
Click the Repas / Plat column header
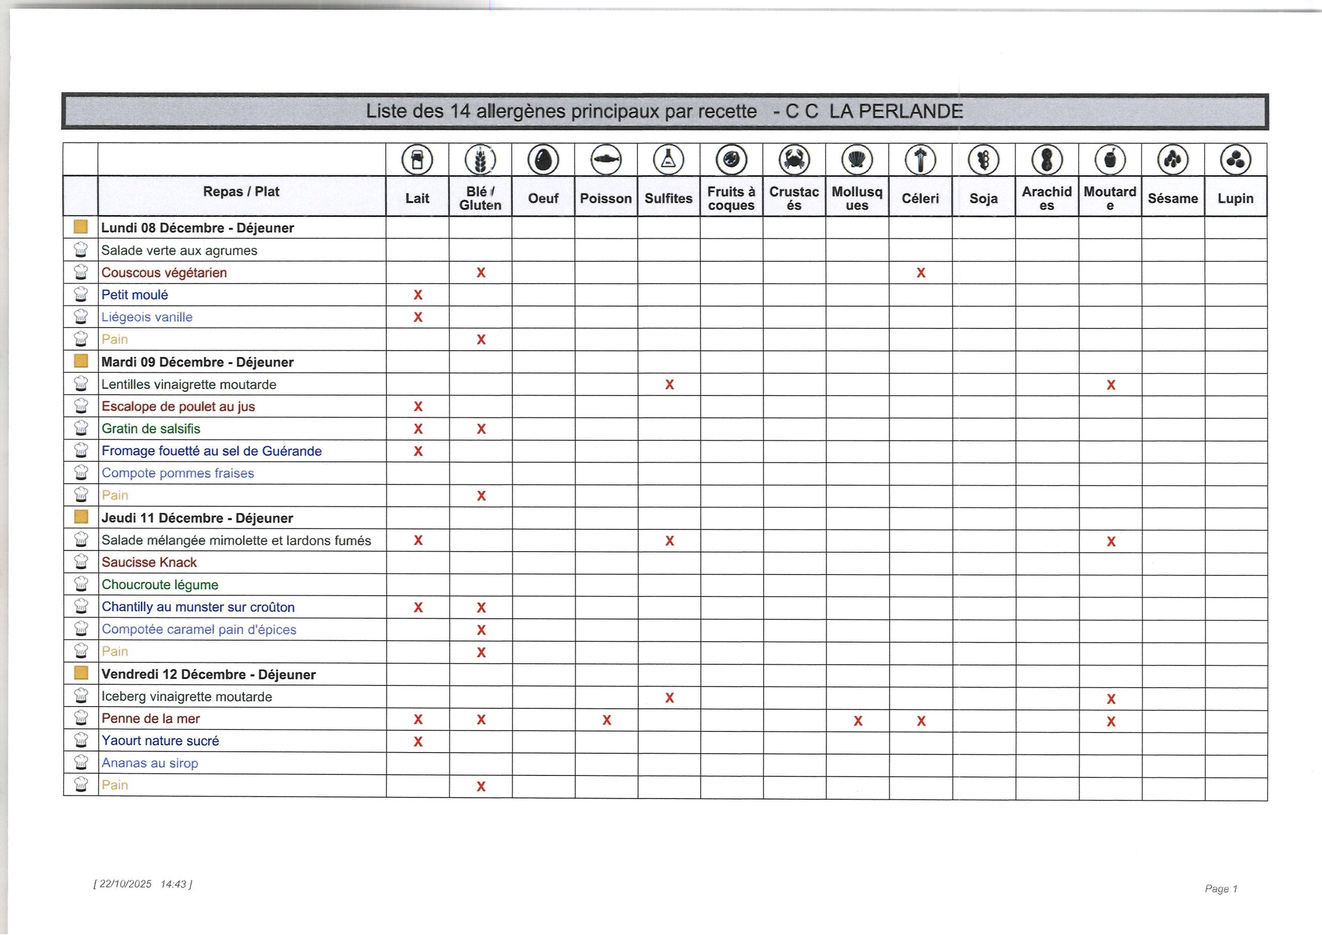[x=241, y=192]
